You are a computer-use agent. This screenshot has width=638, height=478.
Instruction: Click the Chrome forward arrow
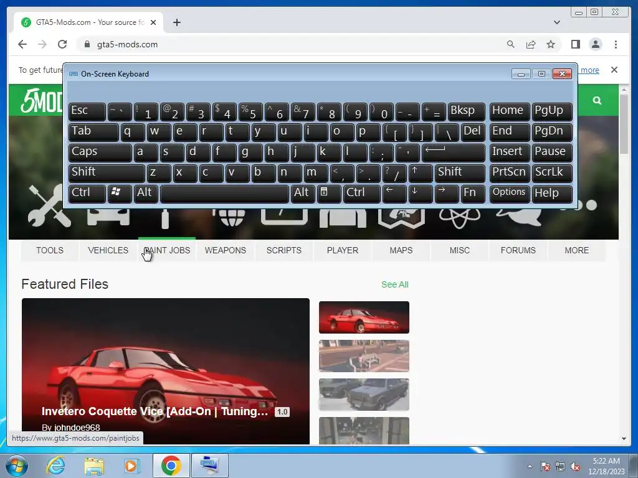[x=42, y=44]
